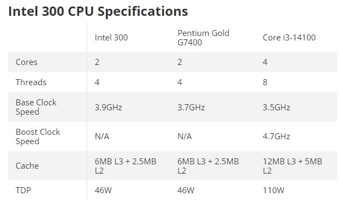Select the 3.7GHz base clock cell
The image size is (343, 202).
point(191,108)
